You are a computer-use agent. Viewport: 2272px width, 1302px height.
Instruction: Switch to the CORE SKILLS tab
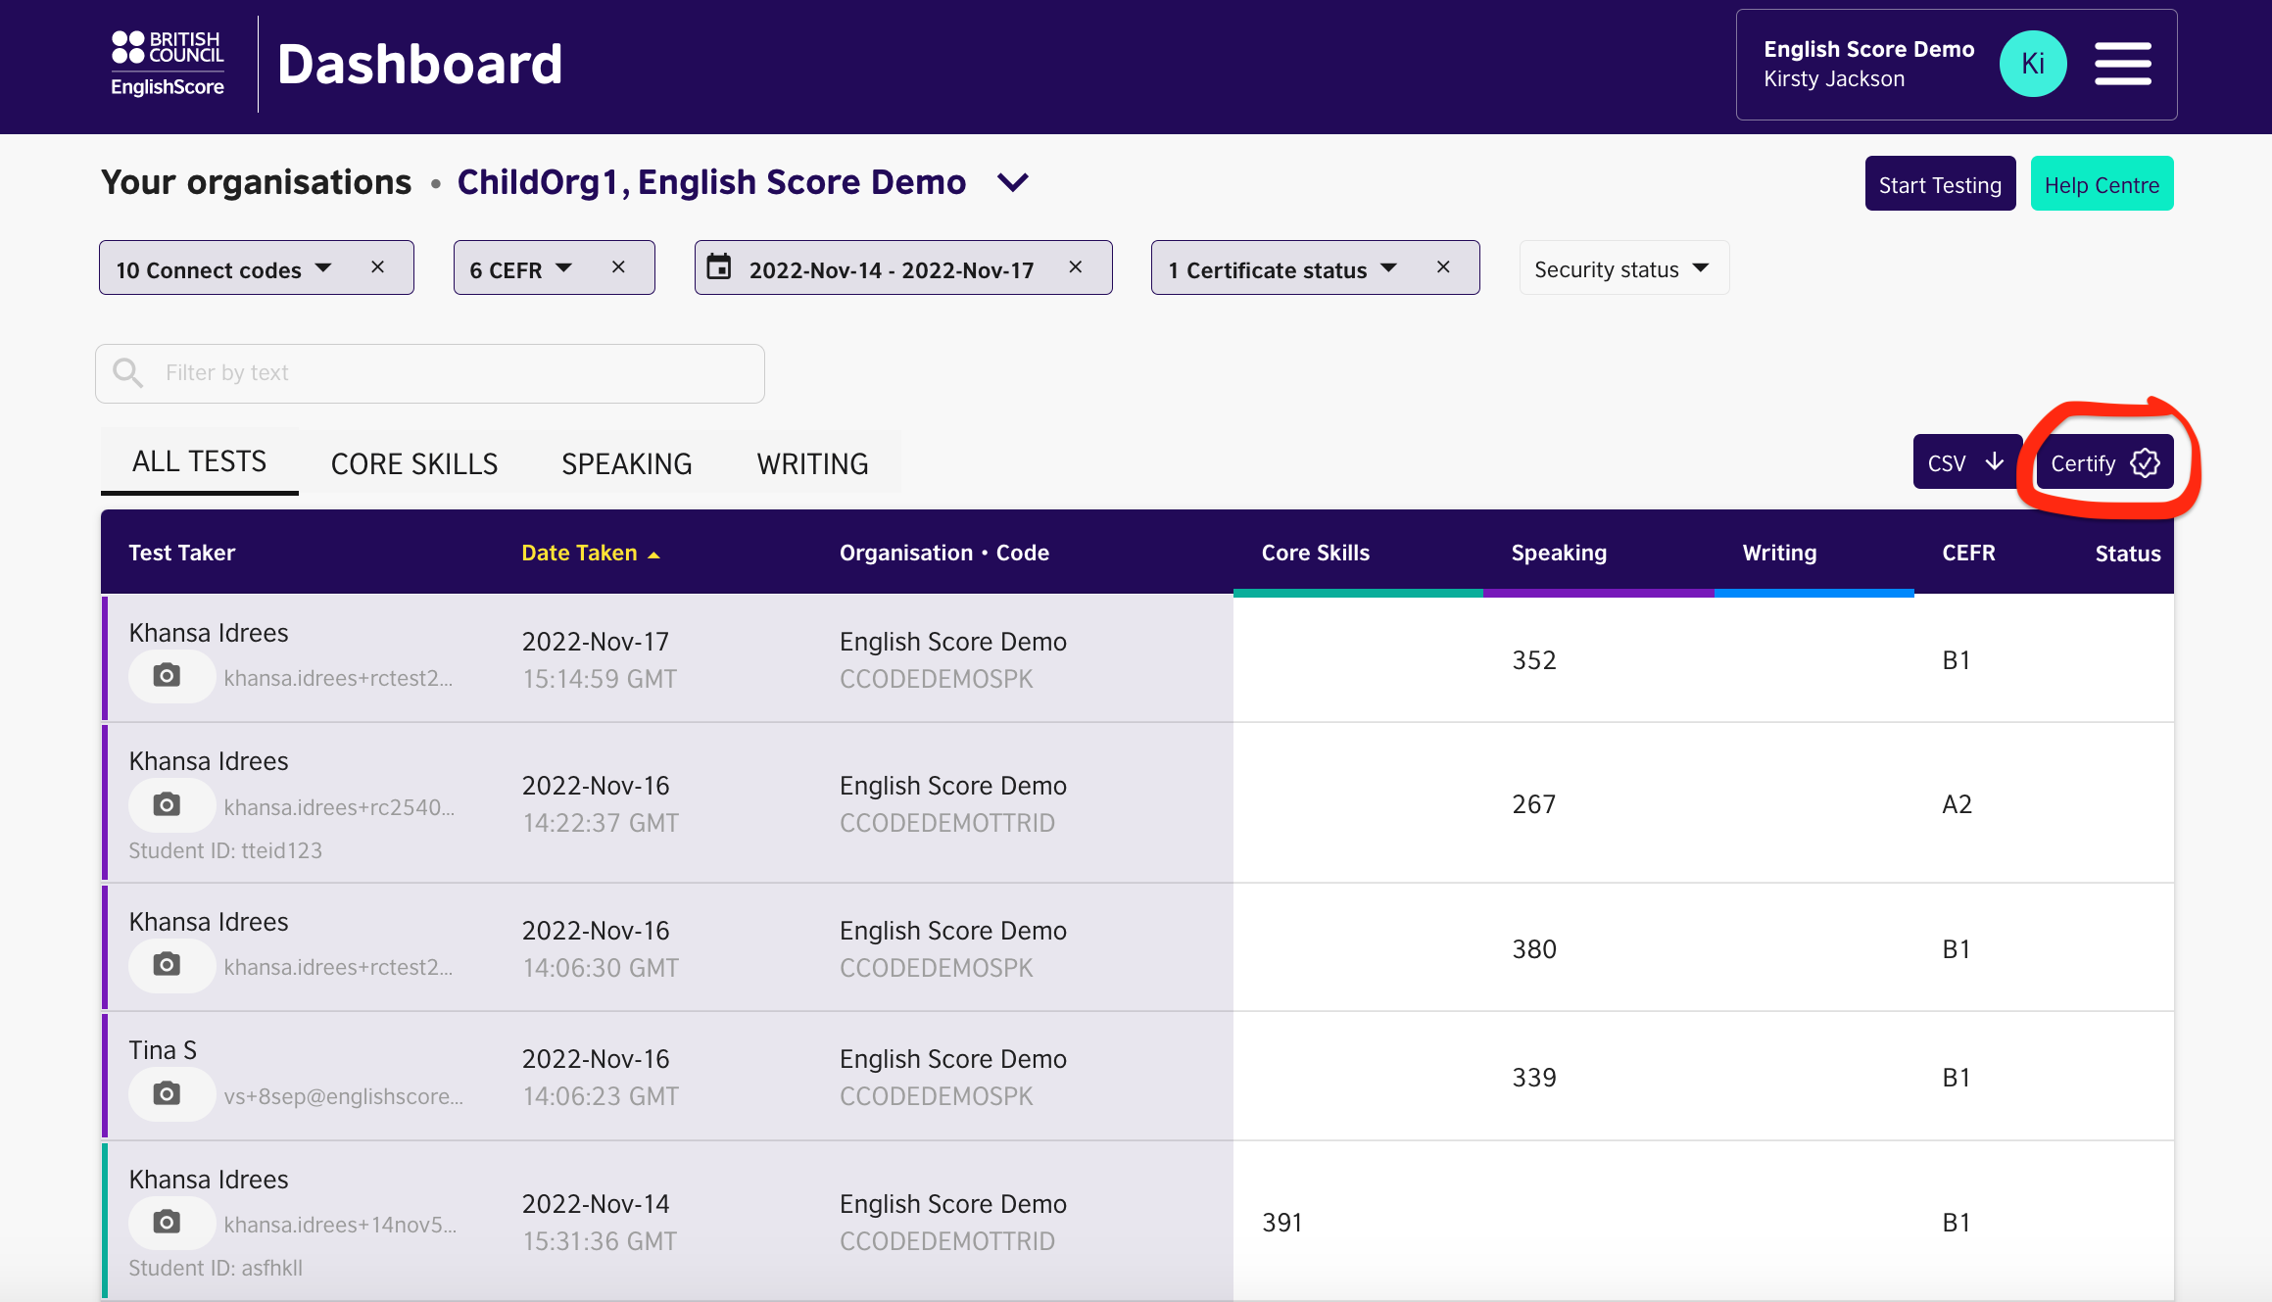click(x=414, y=463)
